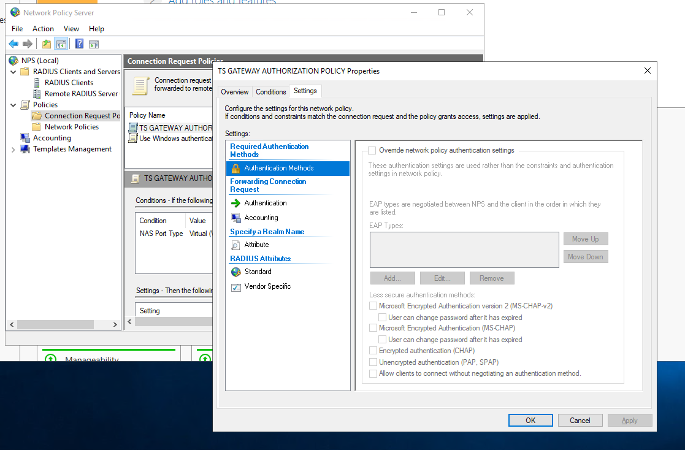Select Network Policies in the tree
685x450 pixels.
pyautogui.click(x=71, y=127)
